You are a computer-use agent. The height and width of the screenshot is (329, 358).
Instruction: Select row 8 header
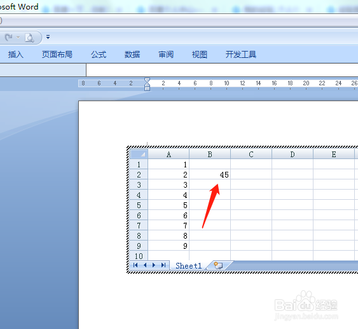[139, 235]
